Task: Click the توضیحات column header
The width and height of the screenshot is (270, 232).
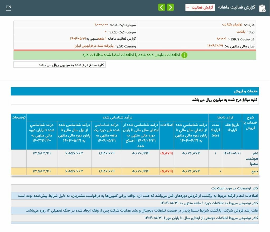Action: coord(19,117)
